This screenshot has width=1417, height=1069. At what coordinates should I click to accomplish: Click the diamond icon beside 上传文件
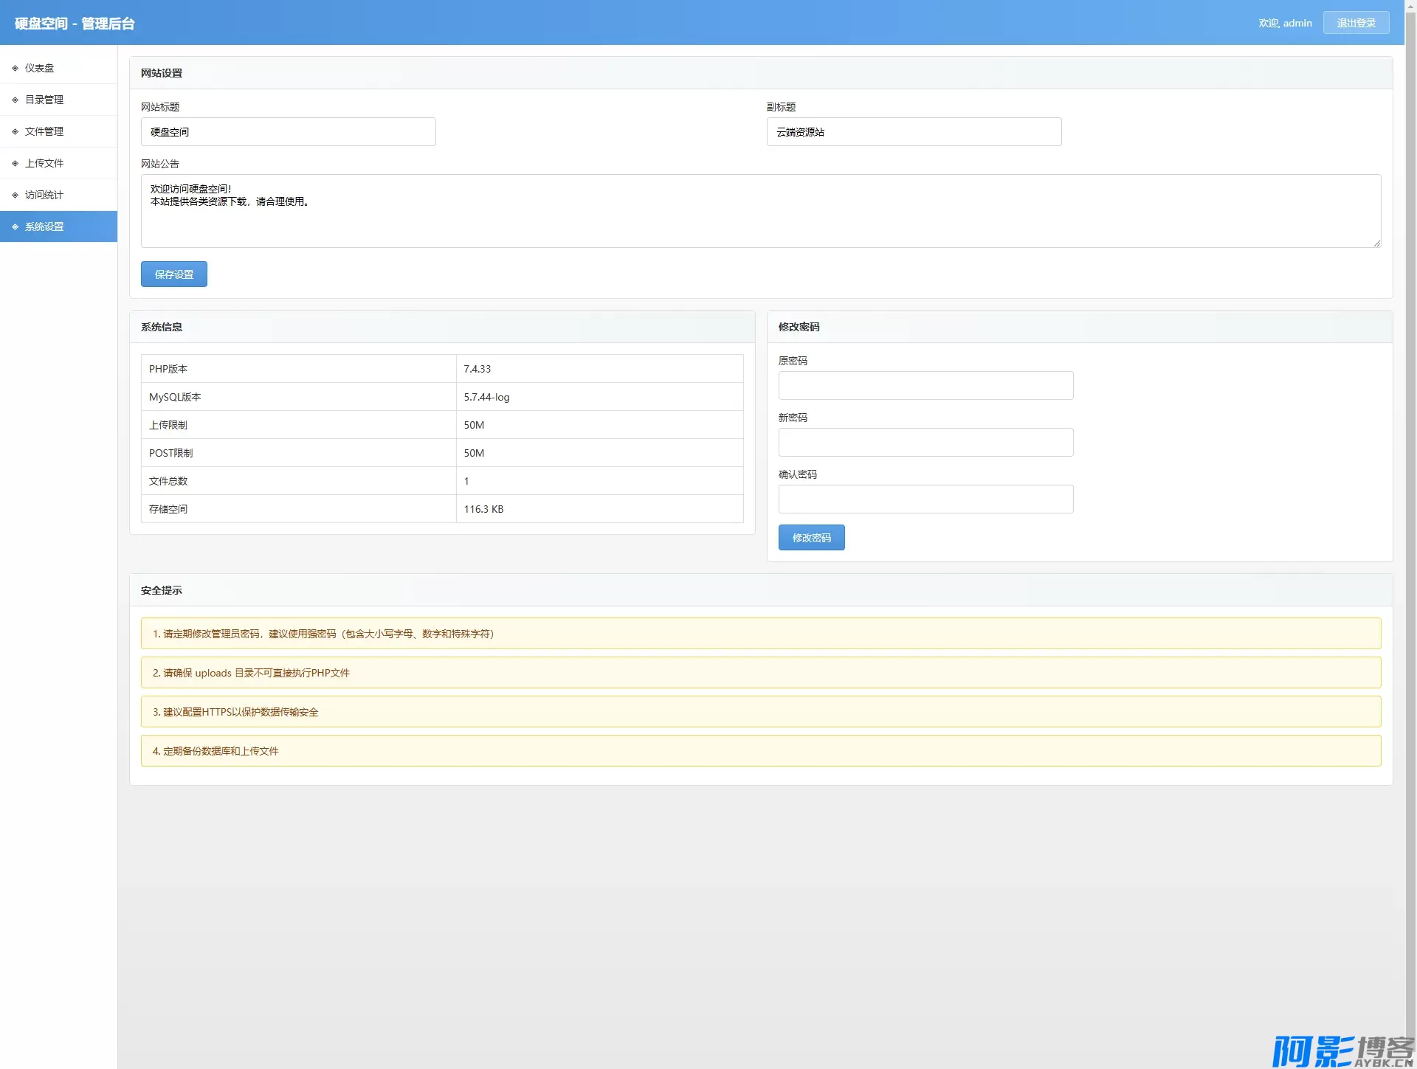[x=15, y=163]
